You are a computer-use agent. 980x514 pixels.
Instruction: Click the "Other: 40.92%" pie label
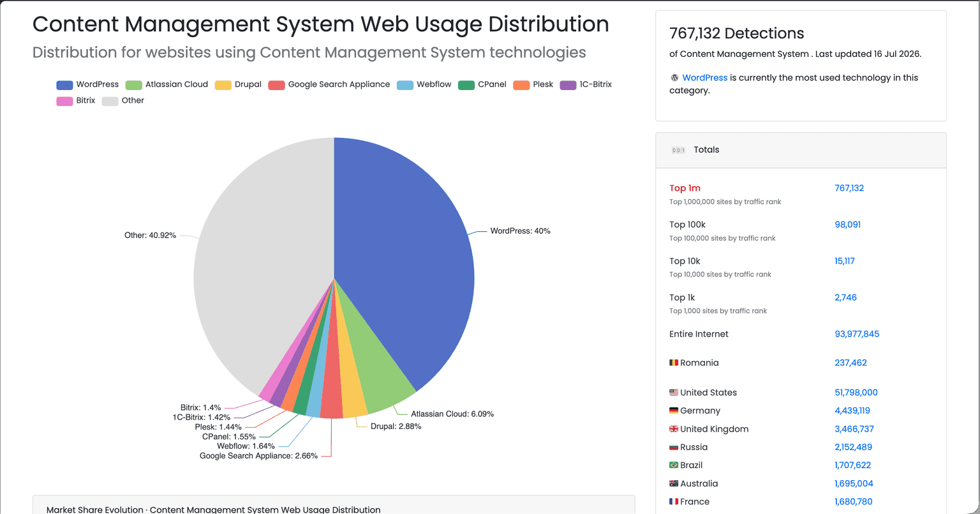click(x=150, y=236)
